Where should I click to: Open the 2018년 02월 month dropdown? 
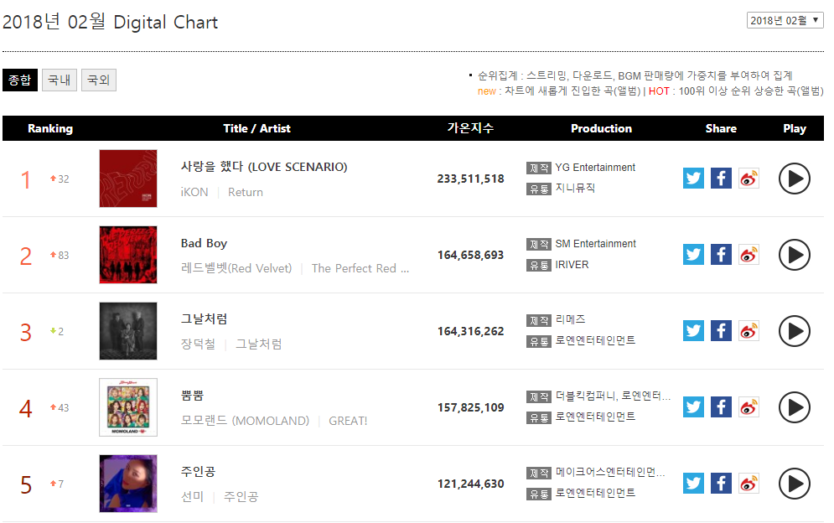785,20
